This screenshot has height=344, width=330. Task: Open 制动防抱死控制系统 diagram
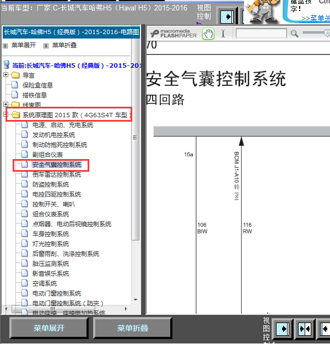click(x=59, y=145)
